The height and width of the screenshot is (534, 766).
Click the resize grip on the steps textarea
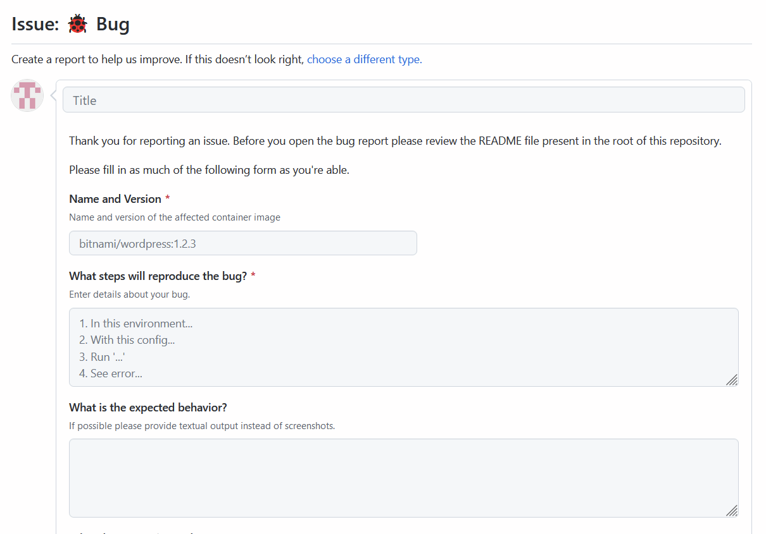pyautogui.click(x=732, y=380)
